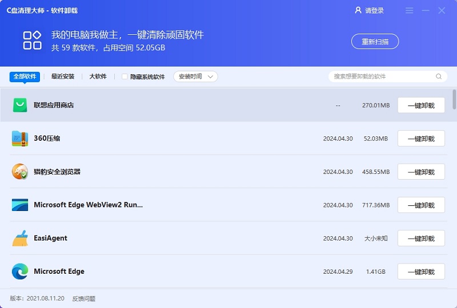The image size is (457, 308).
Task: Click 请登录 to sign in
Action: pyautogui.click(x=374, y=10)
